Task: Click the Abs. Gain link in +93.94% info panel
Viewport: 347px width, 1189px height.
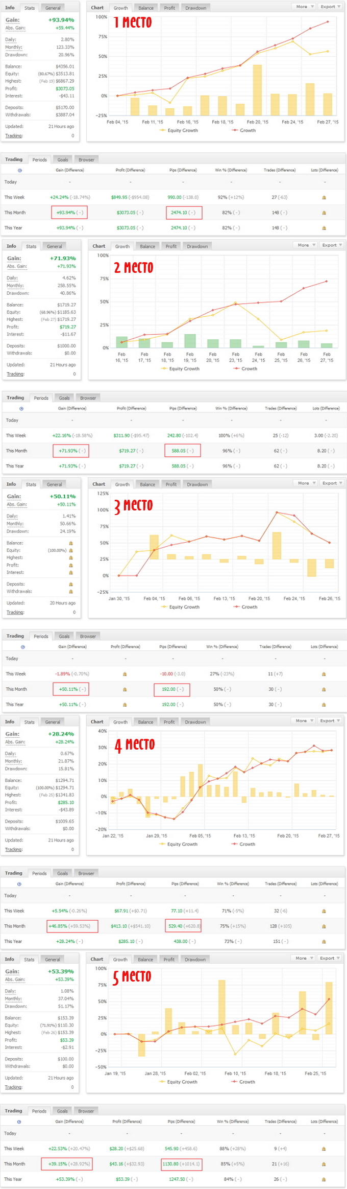Action: coord(16,28)
